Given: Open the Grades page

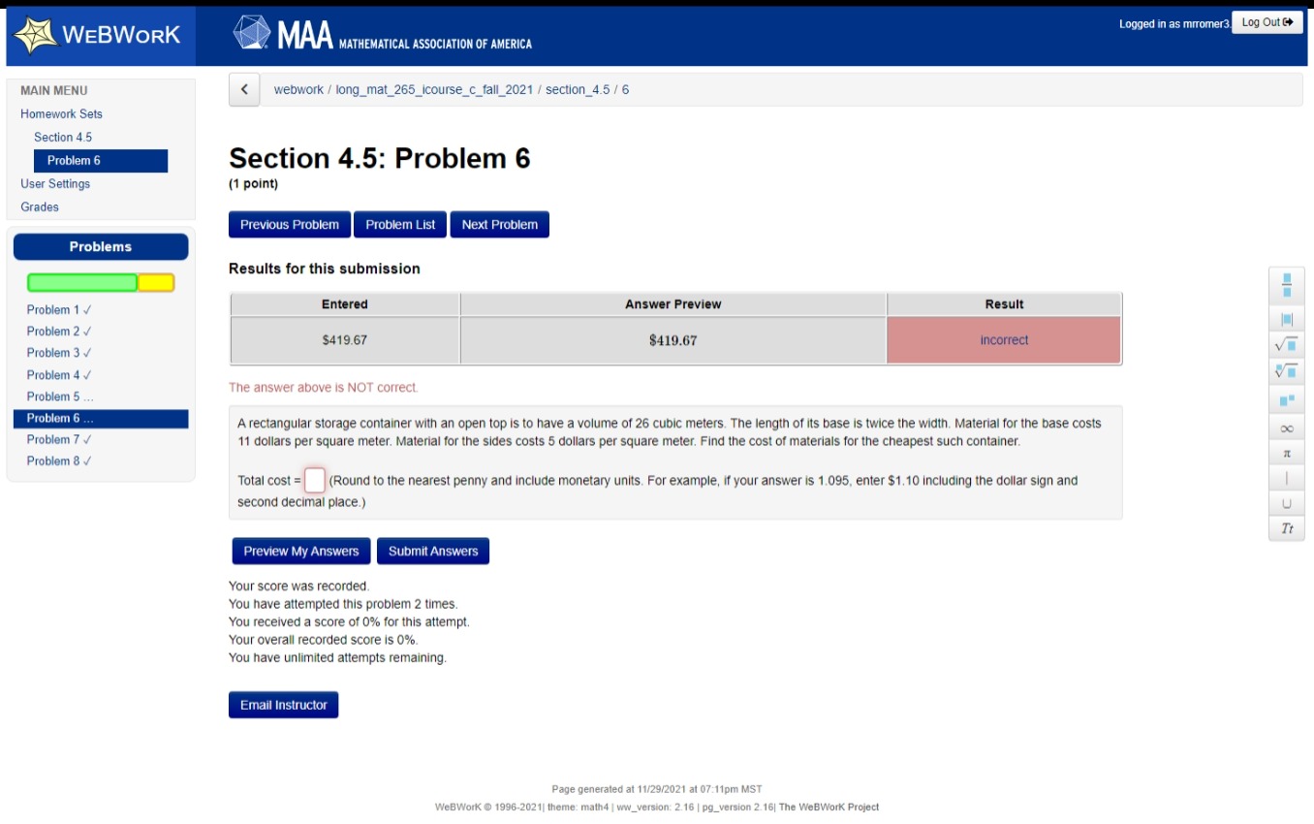Looking at the screenshot, I should [x=41, y=206].
